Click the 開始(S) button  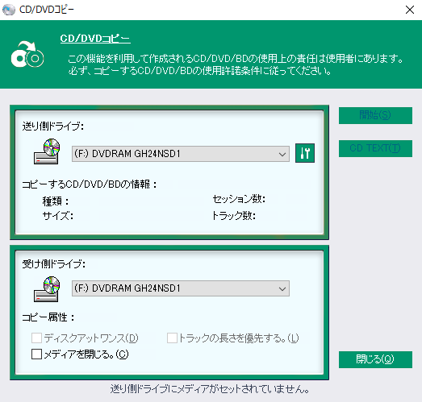[x=375, y=115]
